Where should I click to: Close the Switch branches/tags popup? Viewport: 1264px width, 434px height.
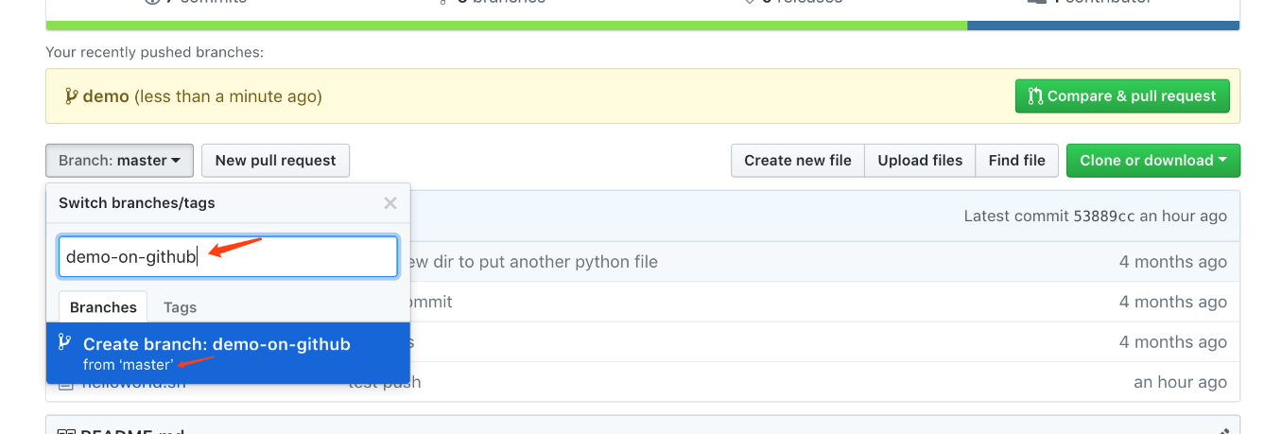tap(390, 202)
